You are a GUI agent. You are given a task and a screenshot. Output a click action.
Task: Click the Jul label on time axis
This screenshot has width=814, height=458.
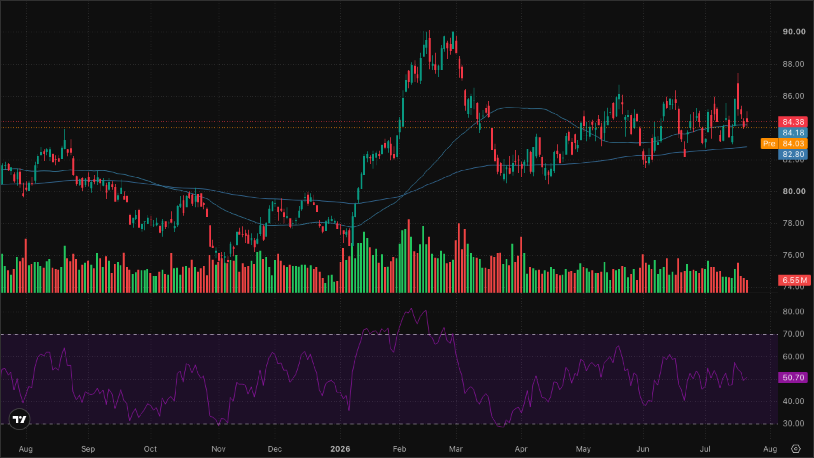pyautogui.click(x=705, y=449)
